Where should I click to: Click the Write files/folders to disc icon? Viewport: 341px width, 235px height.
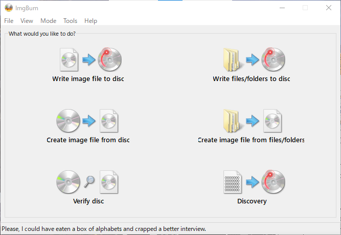[254, 60]
